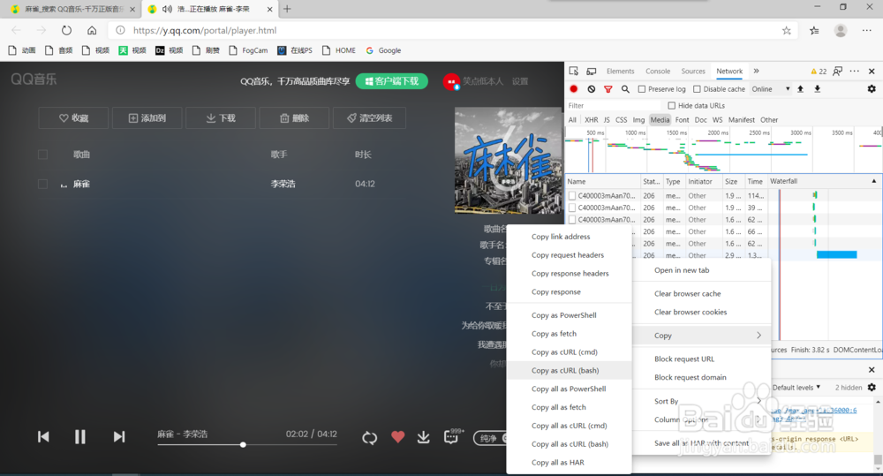Bookmark page with star icon
This screenshot has width=883, height=476.
click(787, 30)
